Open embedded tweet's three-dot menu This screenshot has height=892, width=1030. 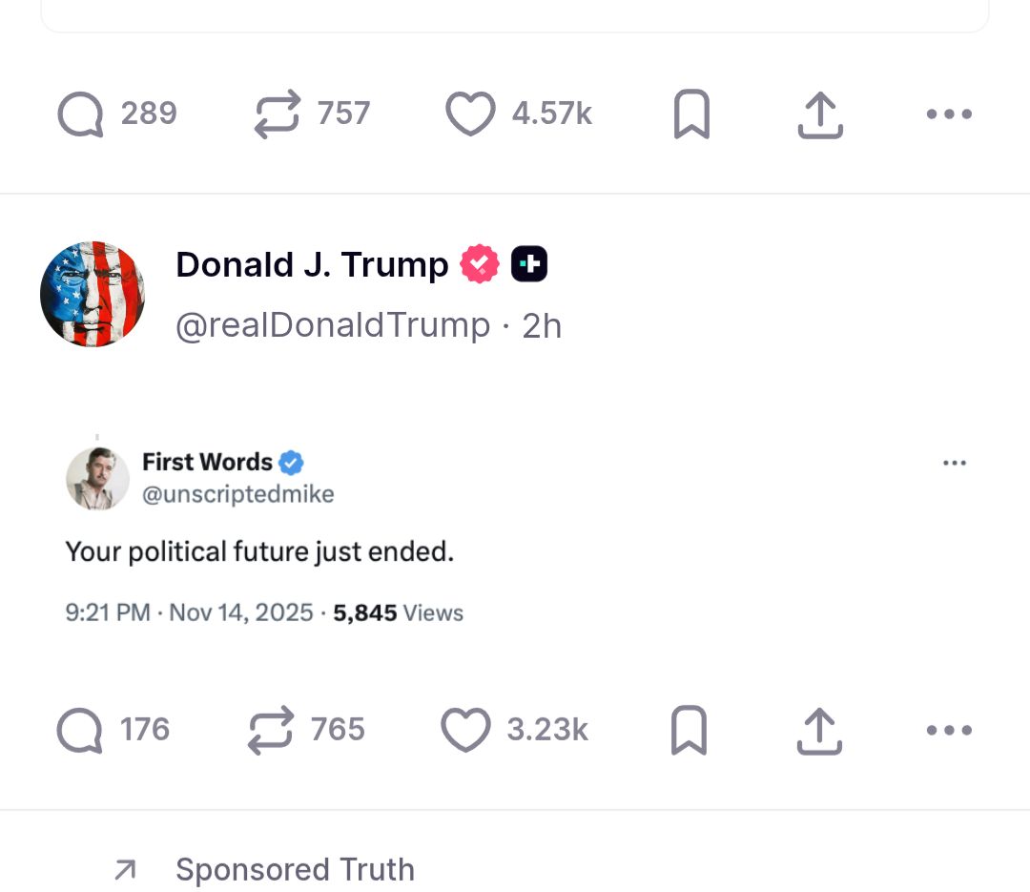pos(954,464)
